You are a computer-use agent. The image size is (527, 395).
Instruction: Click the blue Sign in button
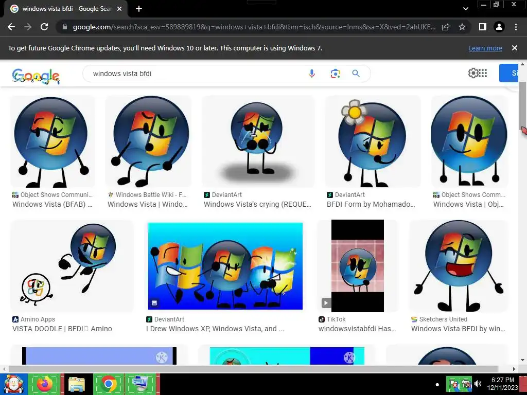(x=509, y=73)
